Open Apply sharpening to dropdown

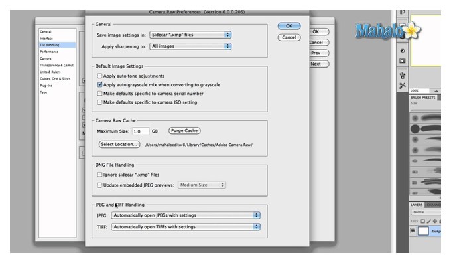[190, 46]
